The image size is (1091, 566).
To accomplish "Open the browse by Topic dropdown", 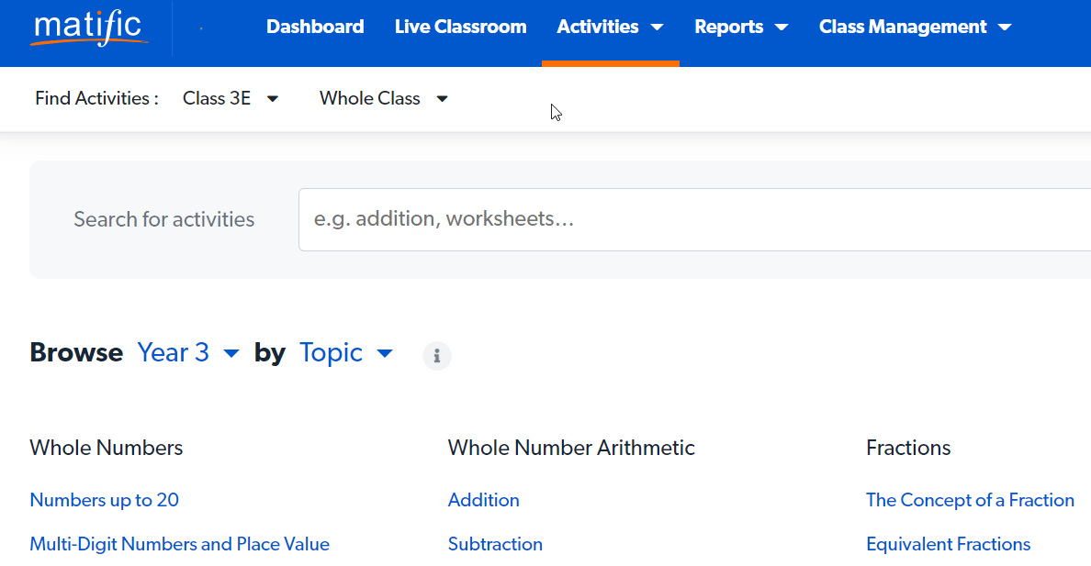I will (x=346, y=353).
